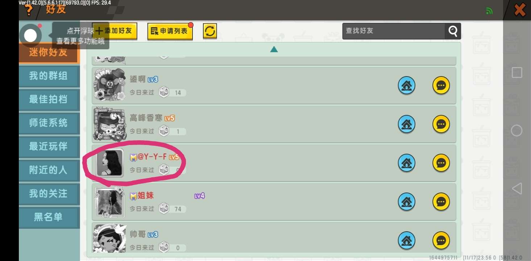Visit 高峰香寒's home via house icon
This screenshot has height=261, width=531.
point(407,124)
